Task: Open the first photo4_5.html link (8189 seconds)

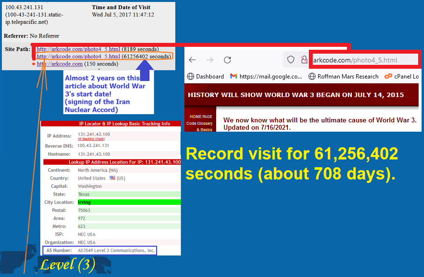Action: point(78,49)
